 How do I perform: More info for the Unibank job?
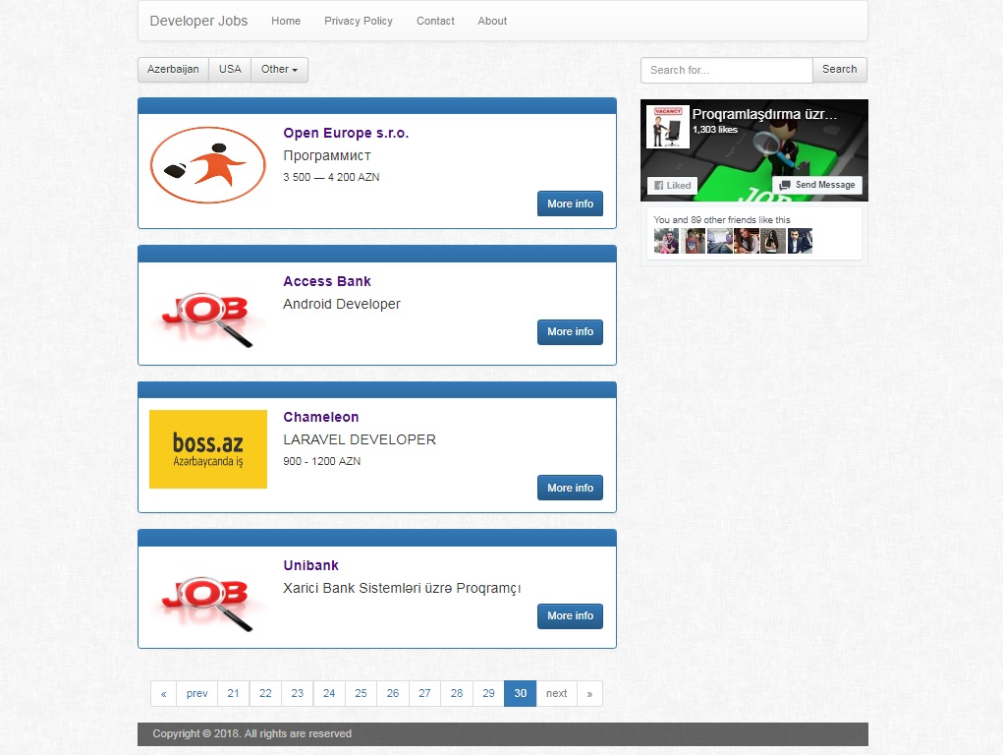(x=570, y=615)
